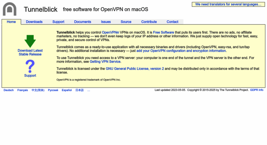Image resolution: width=267 pixels, height=145 pixels.
Task: Go to the Contact tab
Action: 172,22
